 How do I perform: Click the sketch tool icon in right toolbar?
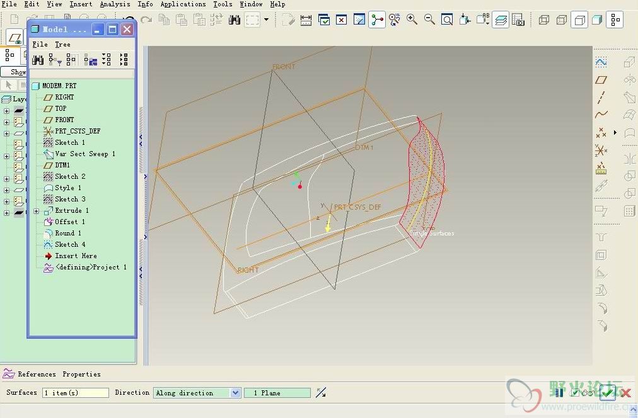[601, 62]
